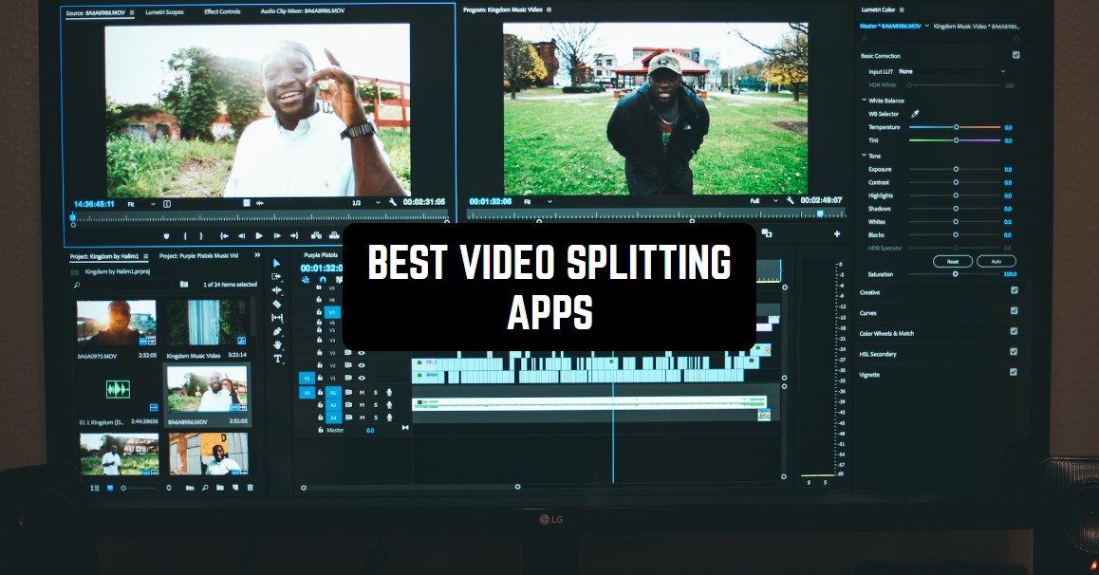
Task: Mute the A1 audio track
Action: tap(362, 393)
